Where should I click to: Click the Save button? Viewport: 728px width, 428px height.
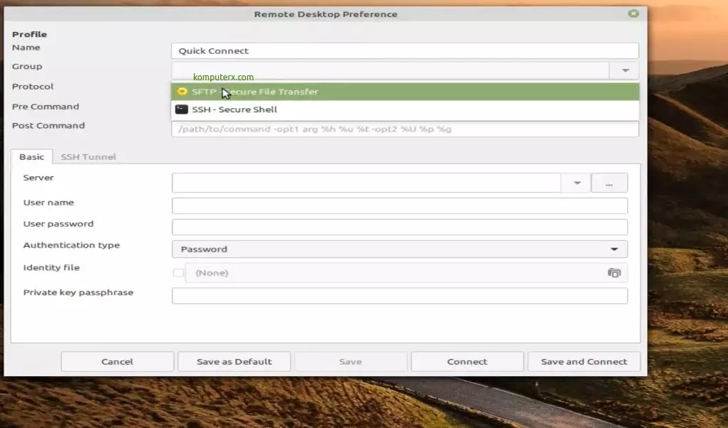pyautogui.click(x=351, y=362)
